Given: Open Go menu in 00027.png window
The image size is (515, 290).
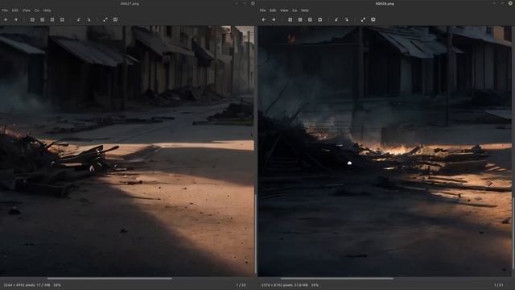Looking at the screenshot, I should coord(37,10).
